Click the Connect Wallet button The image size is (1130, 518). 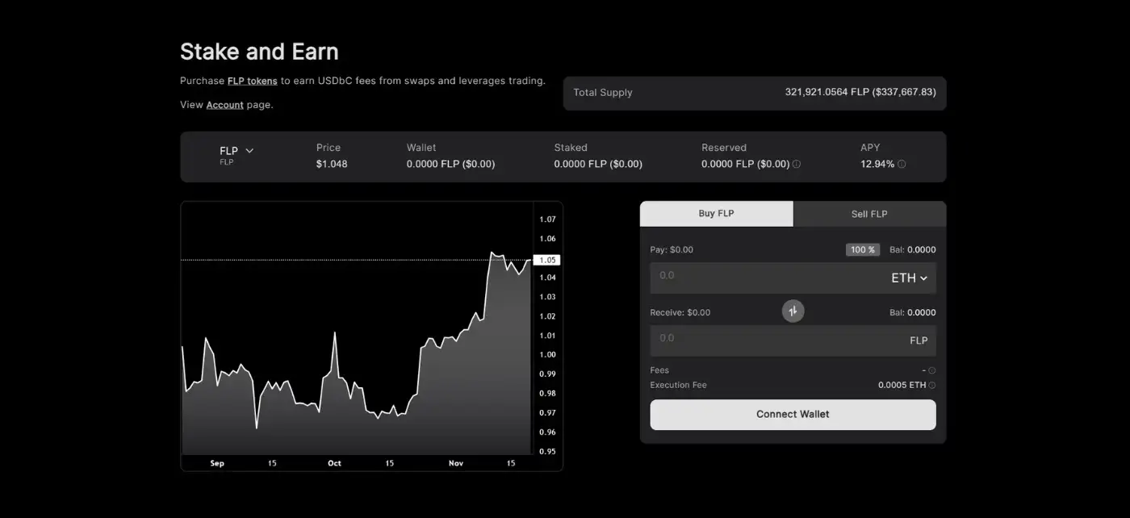793,415
